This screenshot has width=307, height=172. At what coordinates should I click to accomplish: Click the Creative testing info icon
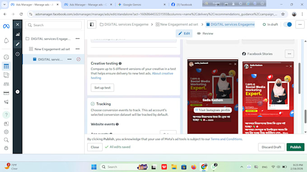coord(120,63)
